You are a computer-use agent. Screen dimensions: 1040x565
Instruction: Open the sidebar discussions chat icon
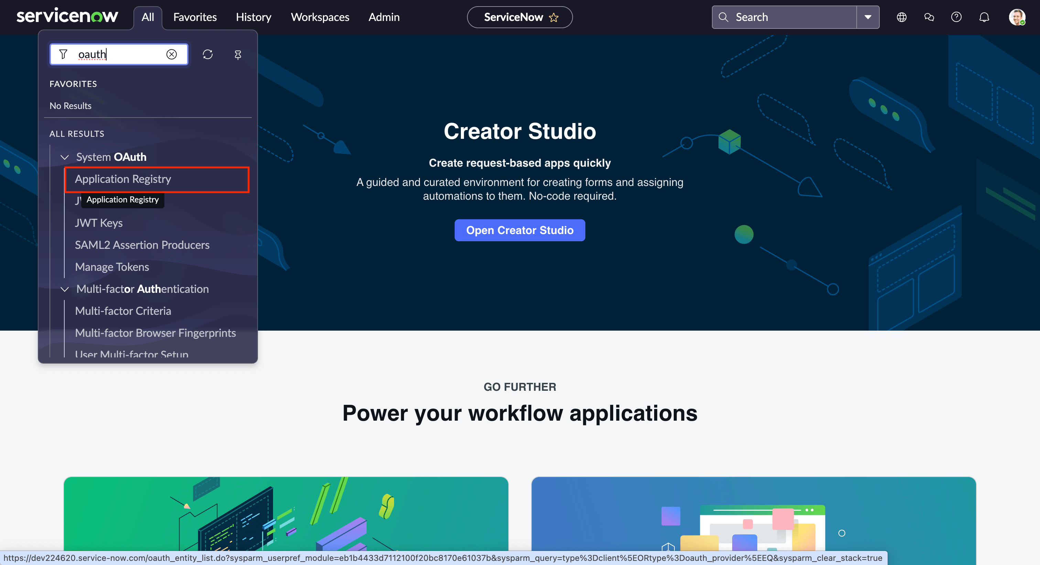click(x=929, y=17)
